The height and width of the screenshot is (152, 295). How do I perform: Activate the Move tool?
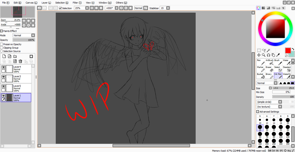[259, 55]
